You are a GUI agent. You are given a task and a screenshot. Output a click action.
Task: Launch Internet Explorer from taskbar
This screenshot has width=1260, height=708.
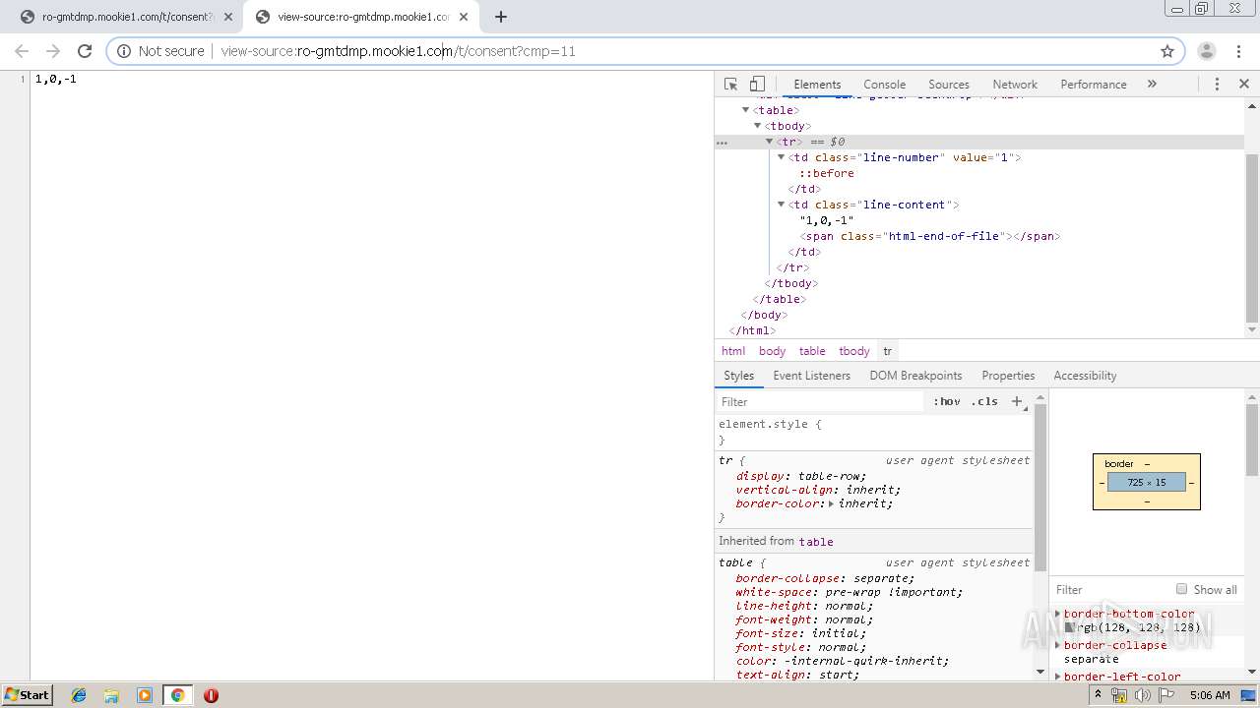pos(80,695)
